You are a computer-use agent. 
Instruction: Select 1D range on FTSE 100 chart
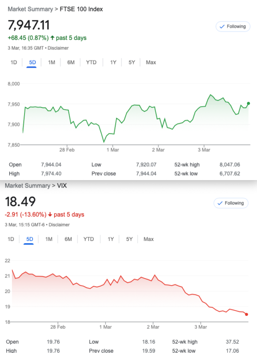(14, 62)
